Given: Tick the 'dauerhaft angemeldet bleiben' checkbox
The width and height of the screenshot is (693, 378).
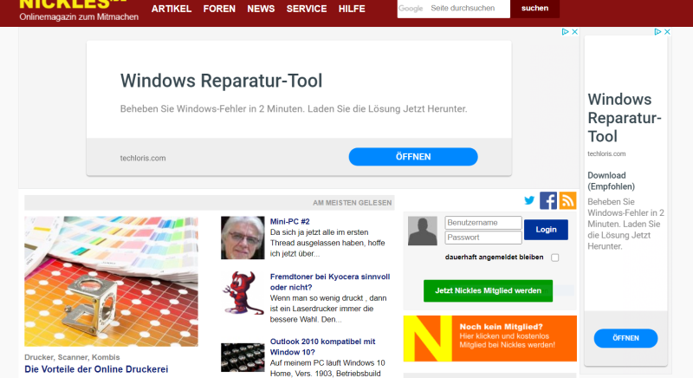Looking at the screenshot, I should click(555, 257).
